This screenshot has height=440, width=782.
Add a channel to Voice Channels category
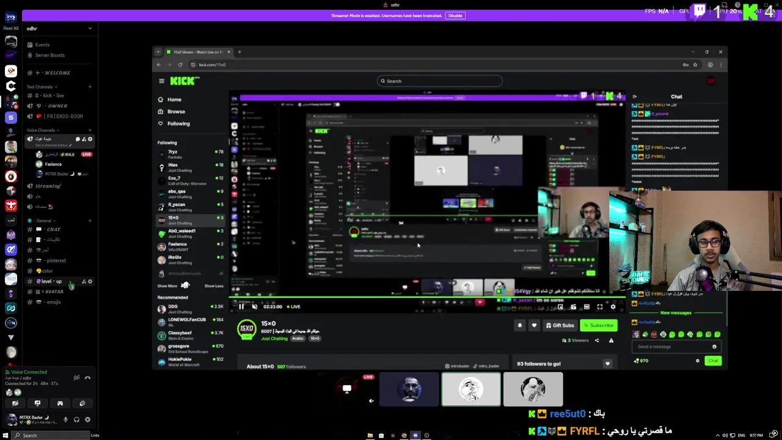[x=90, y=130]
